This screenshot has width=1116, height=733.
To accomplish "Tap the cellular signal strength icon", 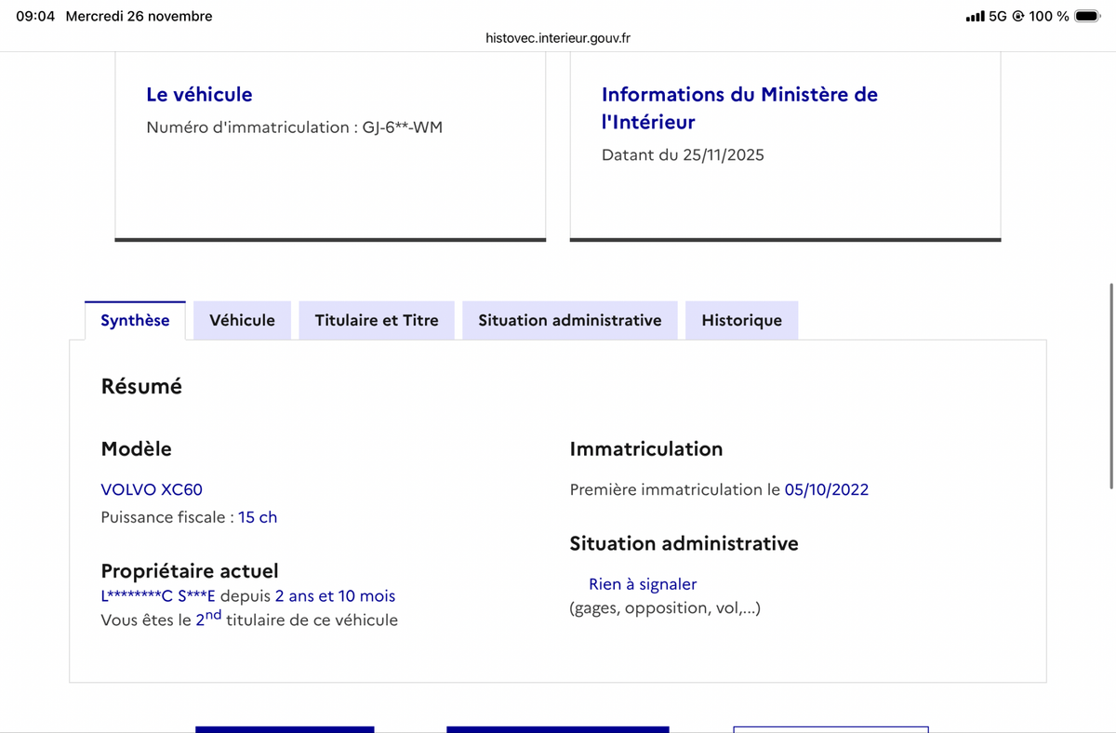I will pyautogui.click(x=976, y=16).
